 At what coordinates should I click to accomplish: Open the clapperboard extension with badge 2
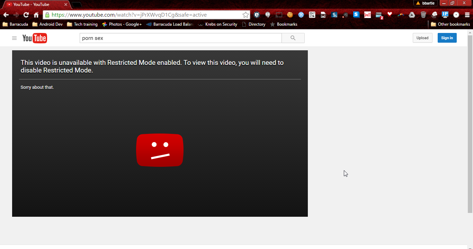pyautogui.click(x=379, y=15)
